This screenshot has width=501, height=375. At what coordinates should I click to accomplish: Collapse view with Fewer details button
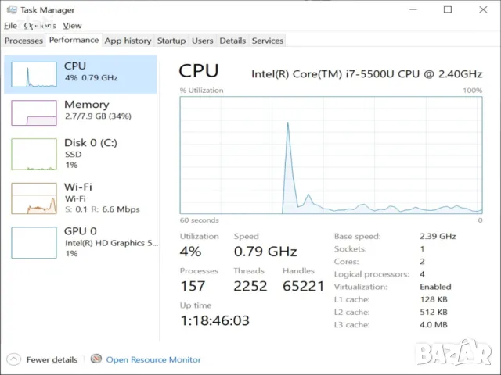pos(52,359)
